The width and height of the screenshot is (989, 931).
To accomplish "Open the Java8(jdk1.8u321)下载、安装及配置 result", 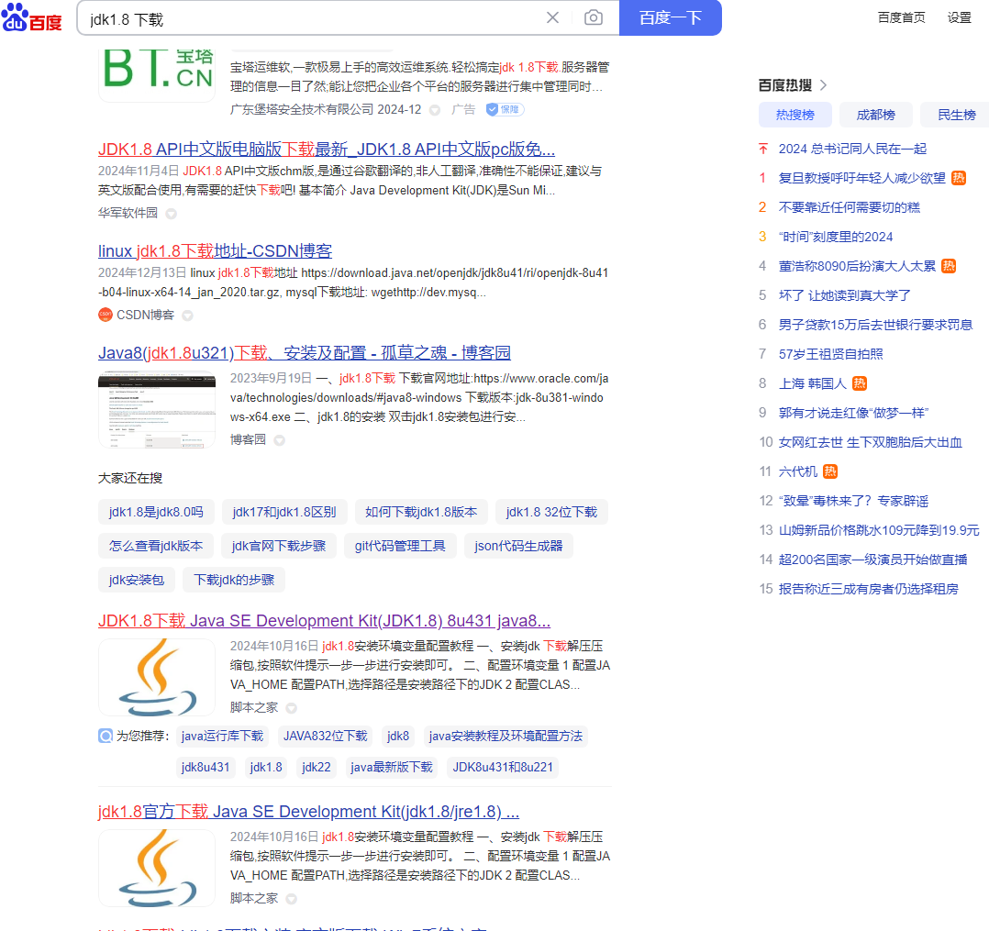I will (304, 352).
